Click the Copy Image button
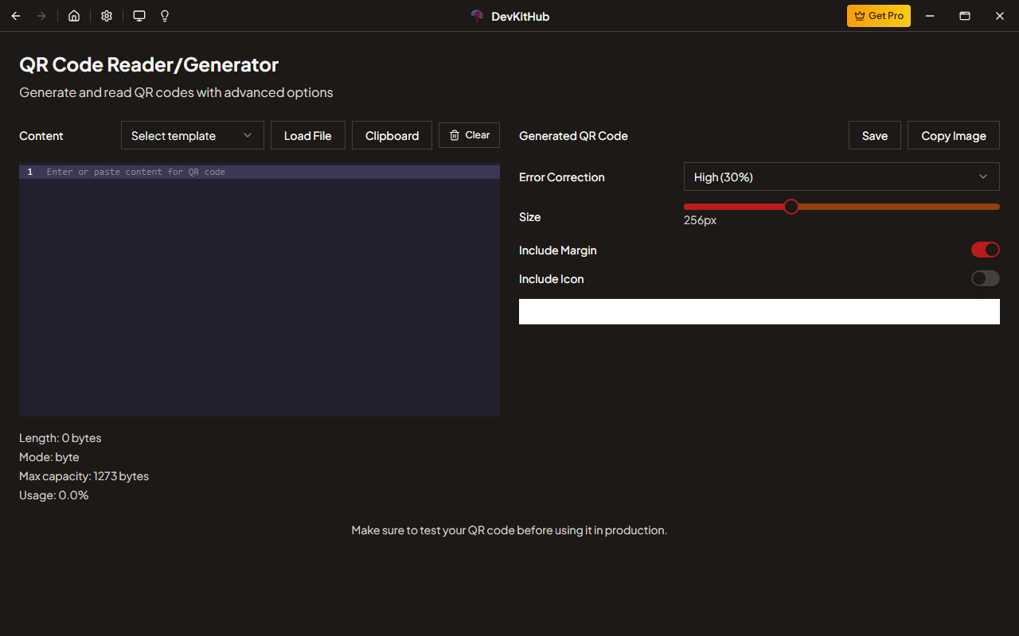The height and width of the screenshot is (636, 1019). [x=954, y=135]
